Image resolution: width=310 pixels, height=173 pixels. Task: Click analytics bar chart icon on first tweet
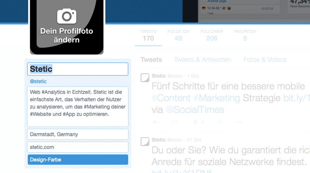tap(220, 122)
